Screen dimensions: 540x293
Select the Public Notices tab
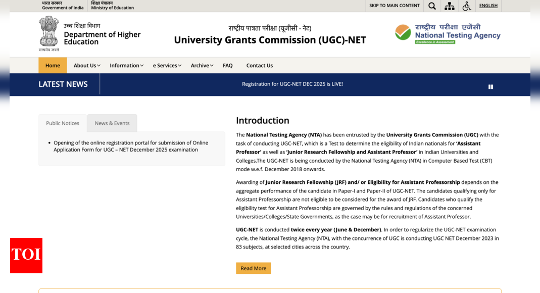[63, 123]
